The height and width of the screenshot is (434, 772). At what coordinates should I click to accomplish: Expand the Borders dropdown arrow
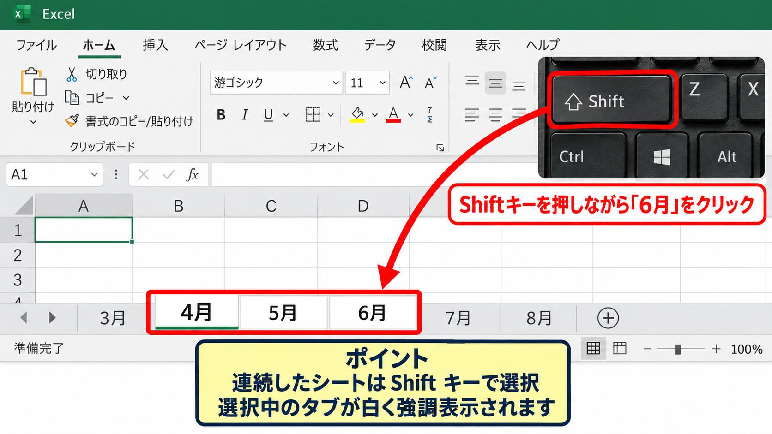[x=331, y=115]
